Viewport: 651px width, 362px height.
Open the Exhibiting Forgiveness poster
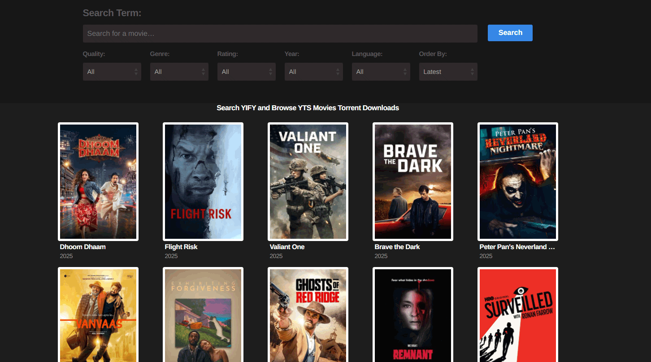(203, 315)
